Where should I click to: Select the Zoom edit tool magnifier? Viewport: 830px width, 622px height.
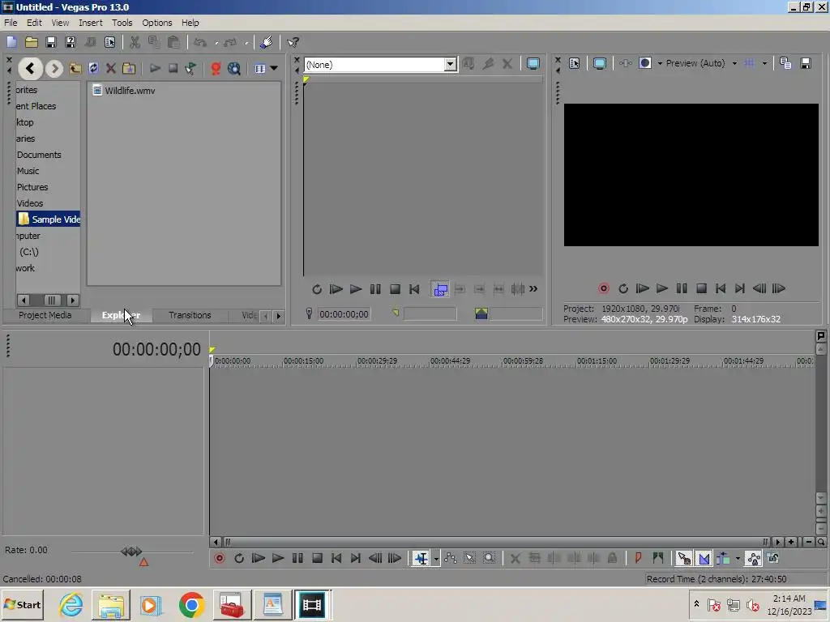[x=489, y=559]
